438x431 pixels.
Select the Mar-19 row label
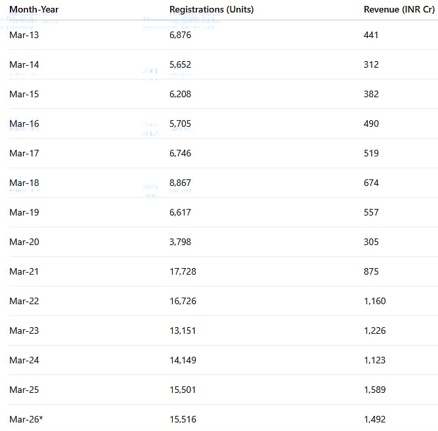[24, 212]
